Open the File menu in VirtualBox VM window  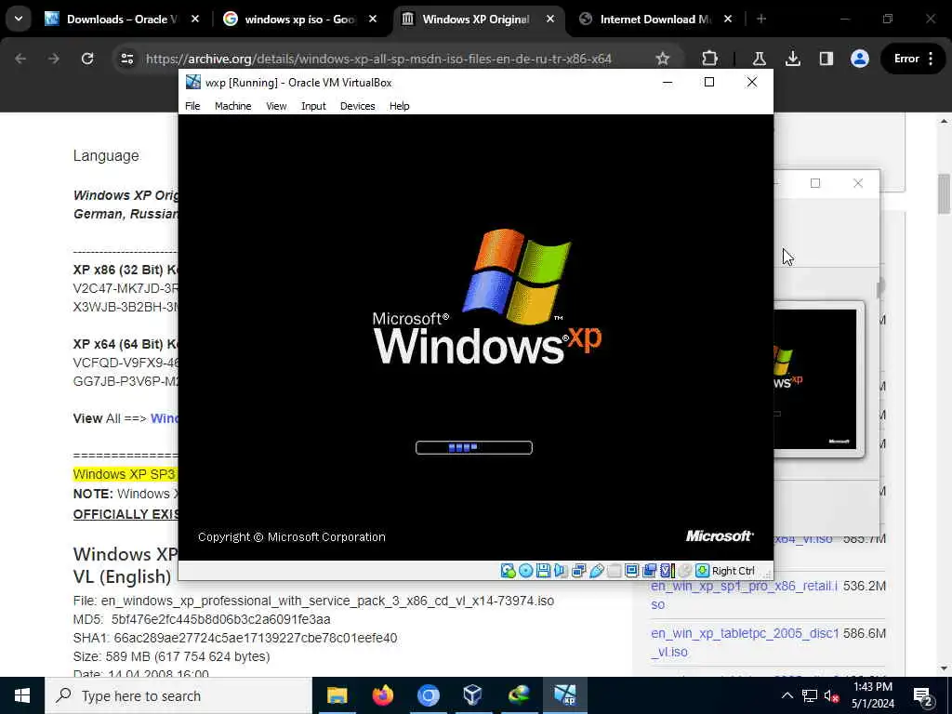(x=192, y=106)
